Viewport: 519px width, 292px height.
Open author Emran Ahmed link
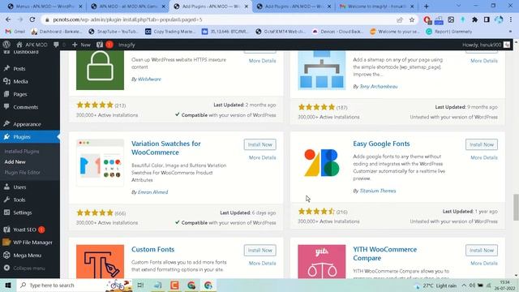click(152, 192)
